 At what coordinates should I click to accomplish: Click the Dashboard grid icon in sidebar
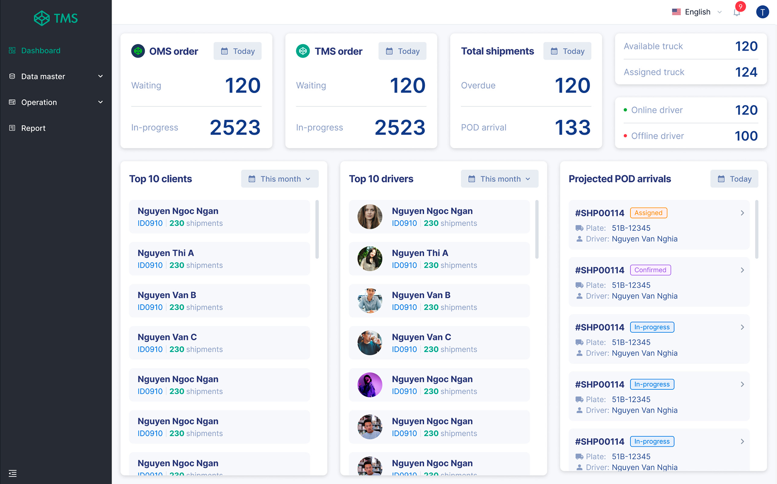click(x=12, y=50)
